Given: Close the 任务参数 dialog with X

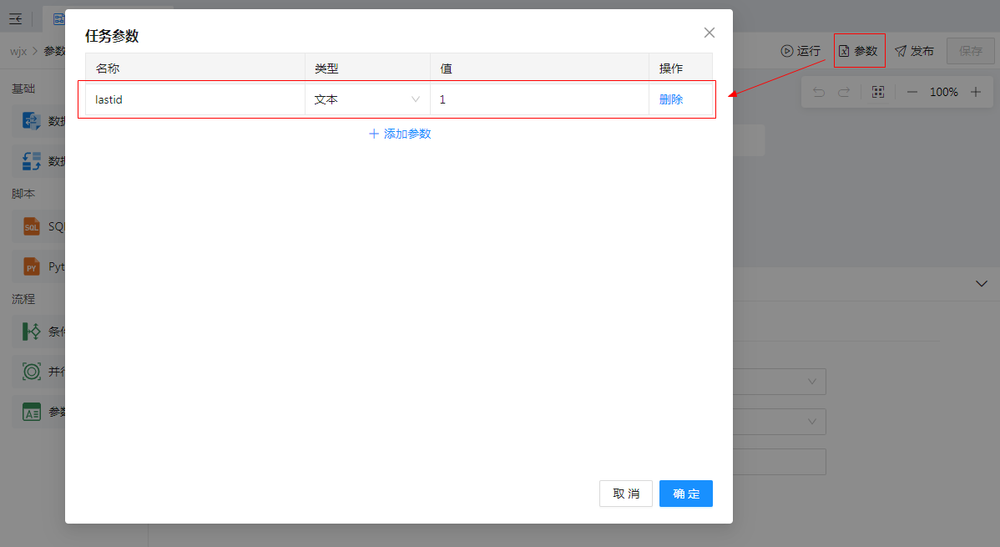Looking at the screenshot, I should point(710,33).
